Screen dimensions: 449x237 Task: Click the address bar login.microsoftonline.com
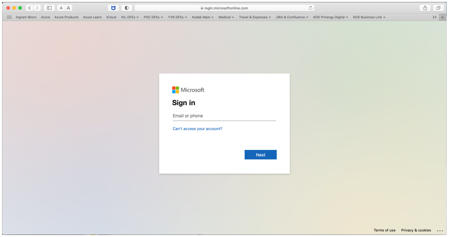(224, 8)
